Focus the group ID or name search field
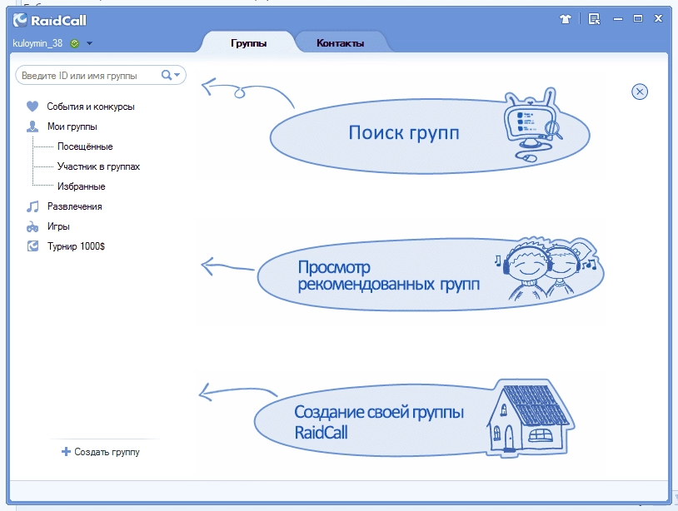678x511 pixels. 100,75
